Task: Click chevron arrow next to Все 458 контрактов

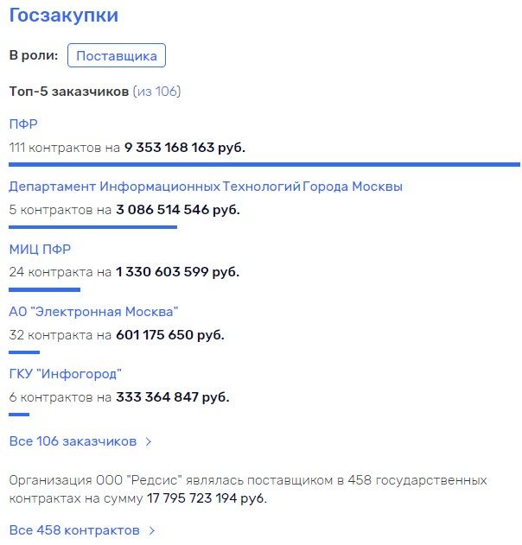Action: tap(152, 531)
